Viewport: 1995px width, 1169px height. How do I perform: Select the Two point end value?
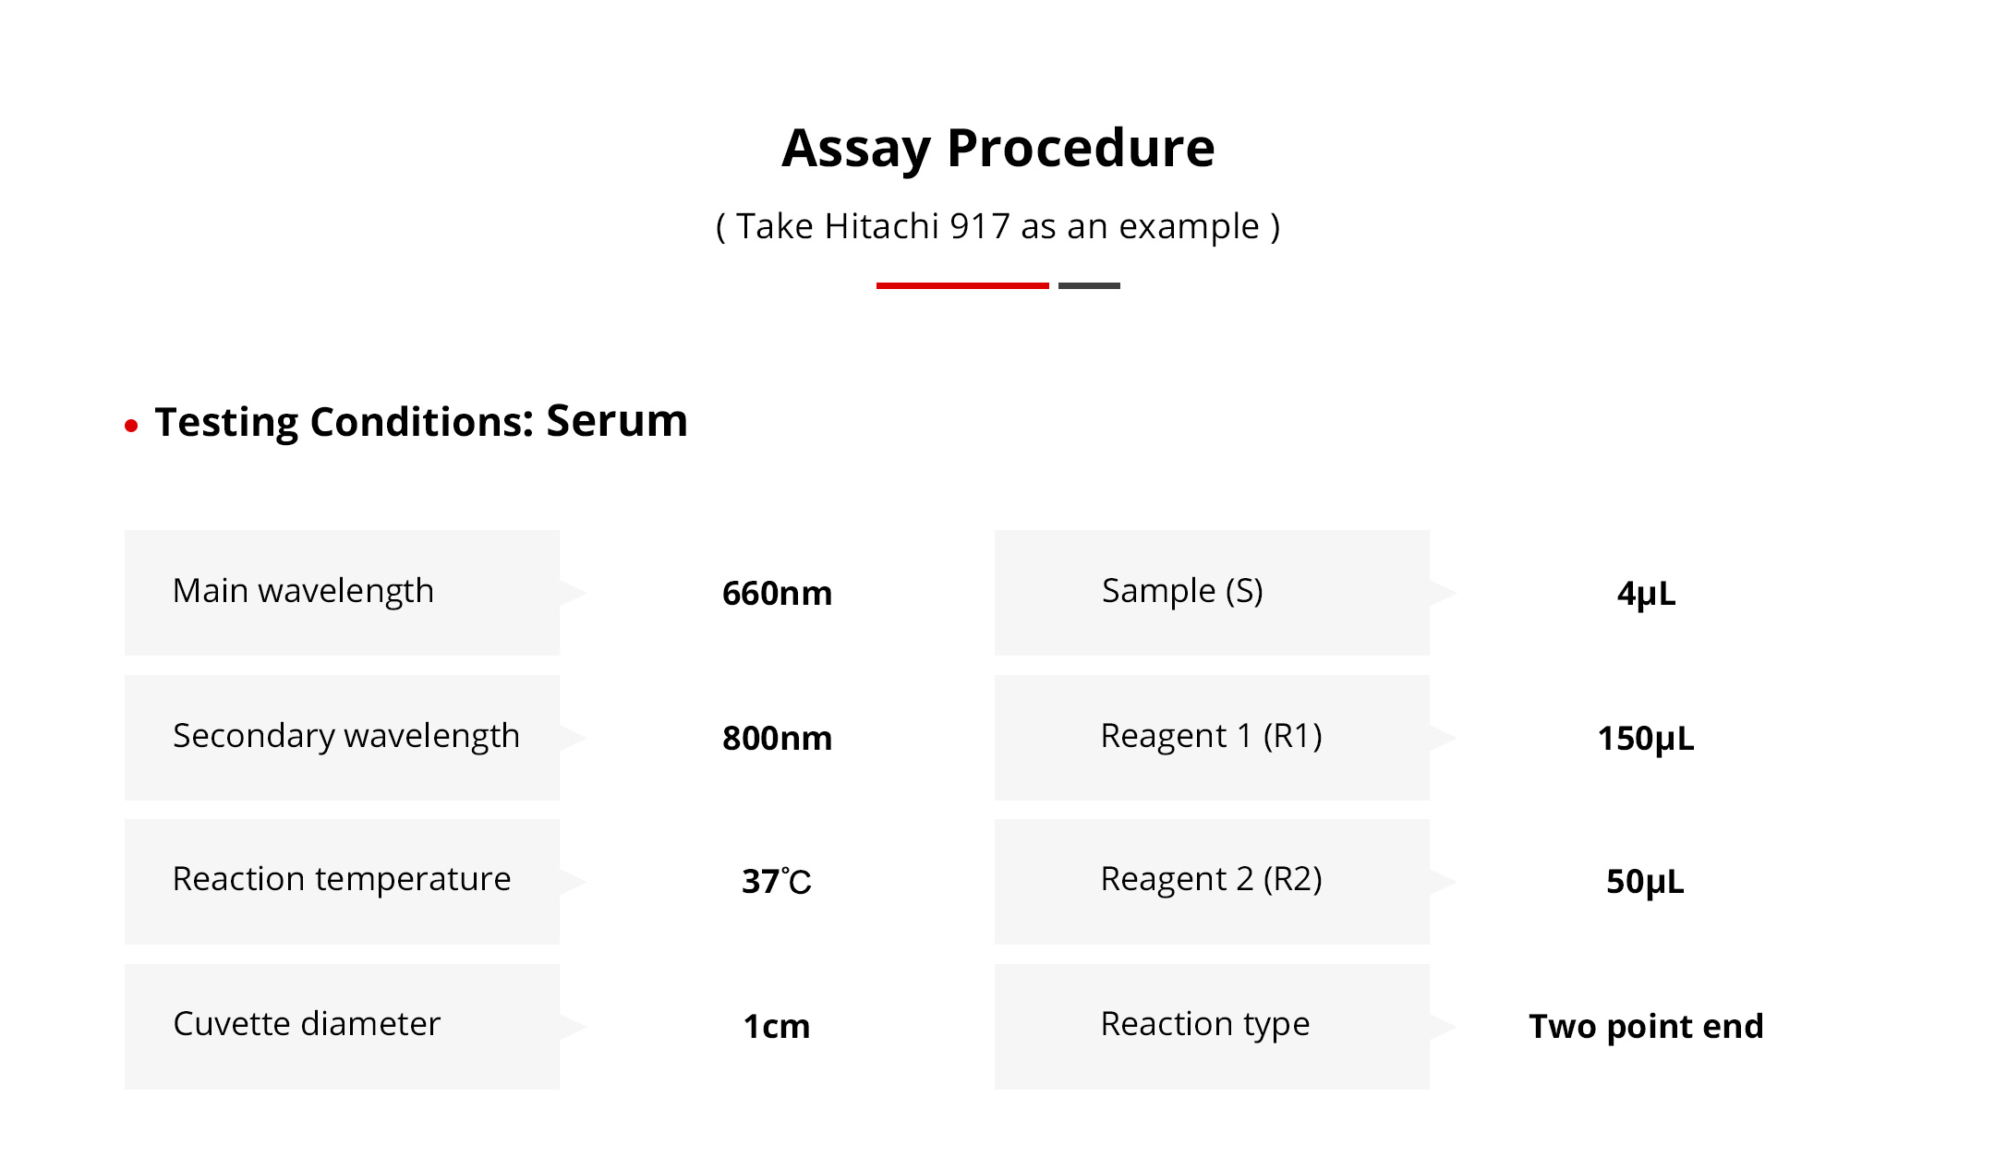1646,1027
